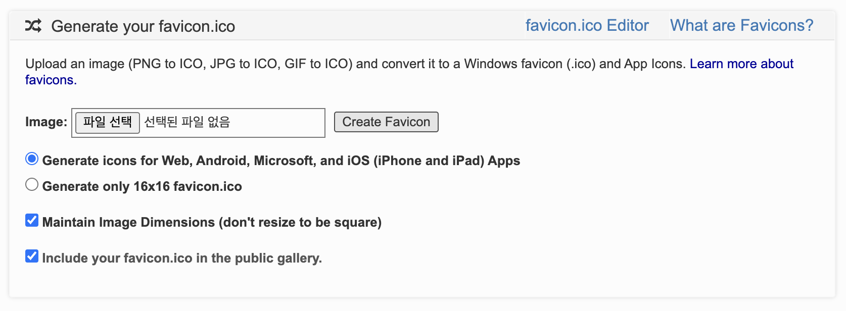The image size is (846, 311).
Task: Click the Generate your favicon.ico heading text
Action: tap(143, 26)
